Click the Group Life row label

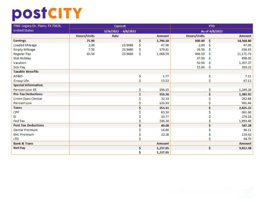21,81
